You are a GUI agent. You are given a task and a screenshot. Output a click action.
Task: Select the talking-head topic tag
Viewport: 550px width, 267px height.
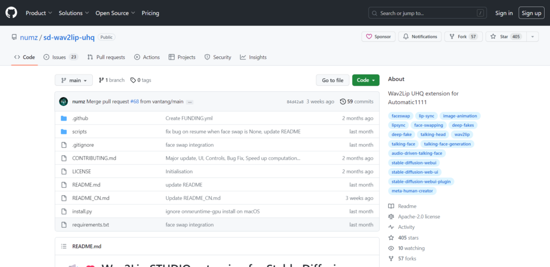[x=433, y=135]
